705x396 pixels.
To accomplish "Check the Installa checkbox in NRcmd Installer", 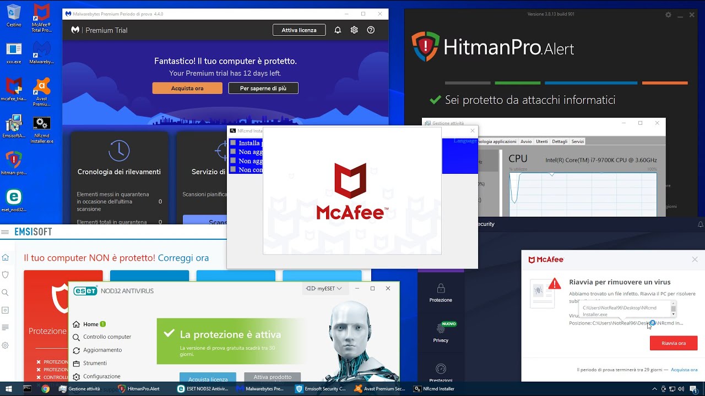I will click(x=233, y=143).
